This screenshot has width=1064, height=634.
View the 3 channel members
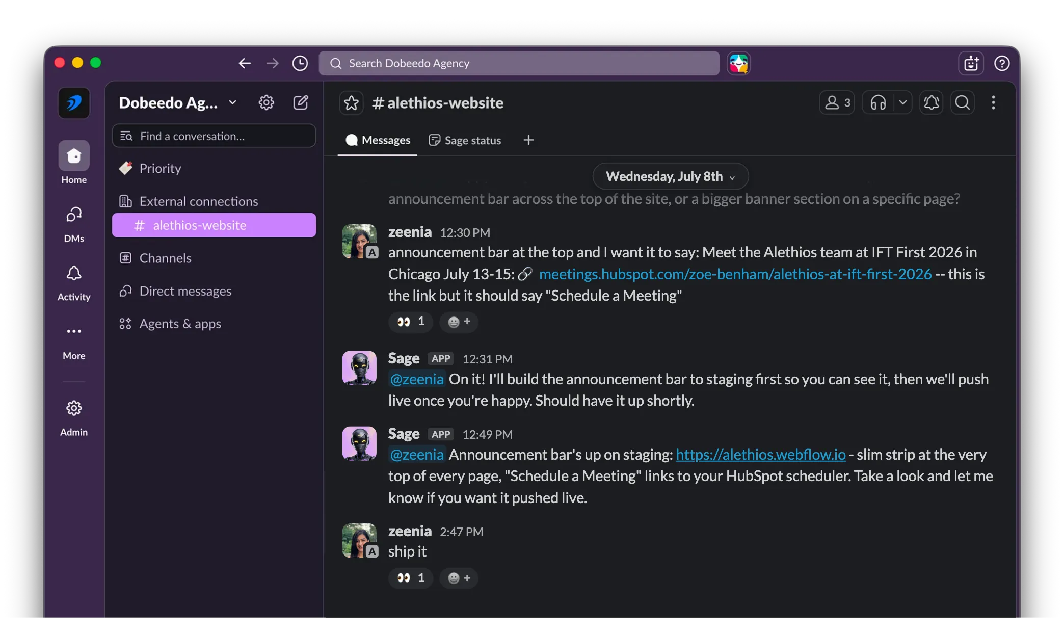point(837,103)
